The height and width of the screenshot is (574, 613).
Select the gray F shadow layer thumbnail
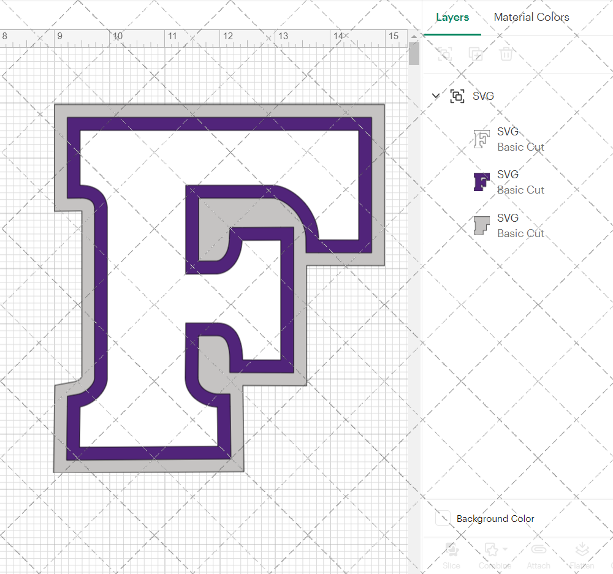[x=482, y=225]
